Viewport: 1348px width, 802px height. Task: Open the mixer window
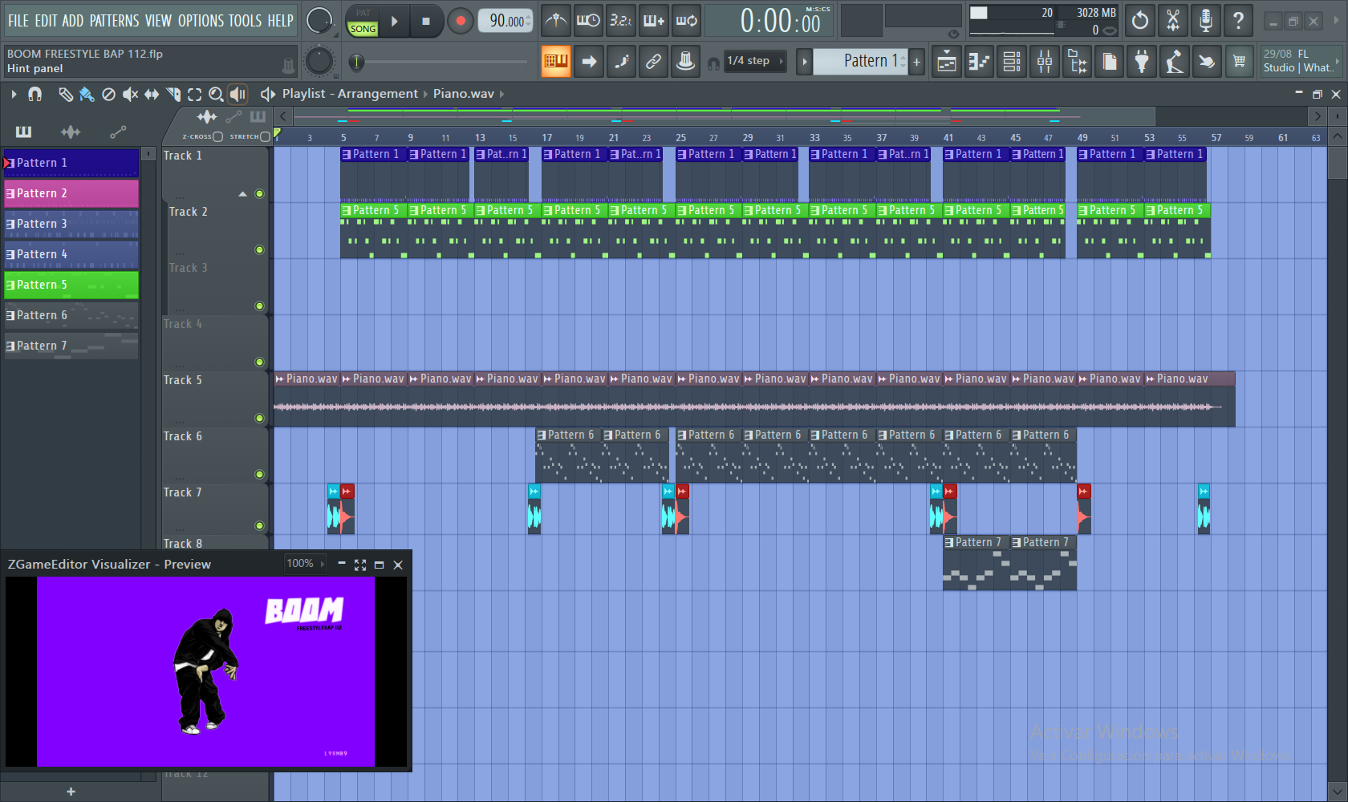click(x=1044, y=62)
